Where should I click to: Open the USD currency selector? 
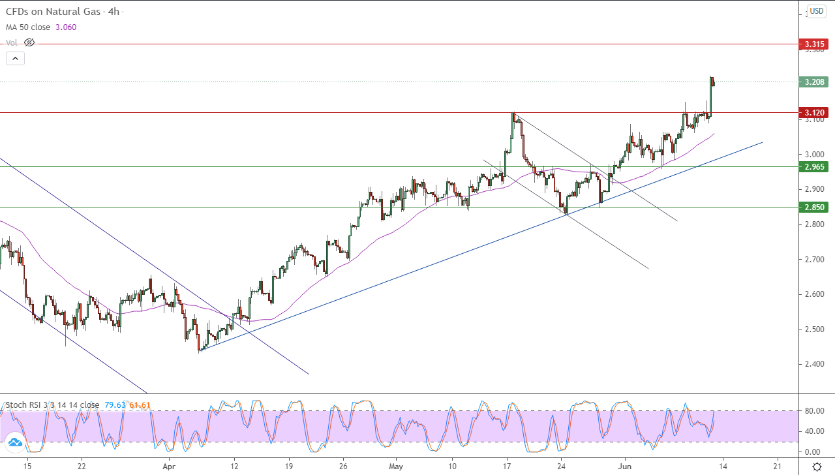point(817,11)
